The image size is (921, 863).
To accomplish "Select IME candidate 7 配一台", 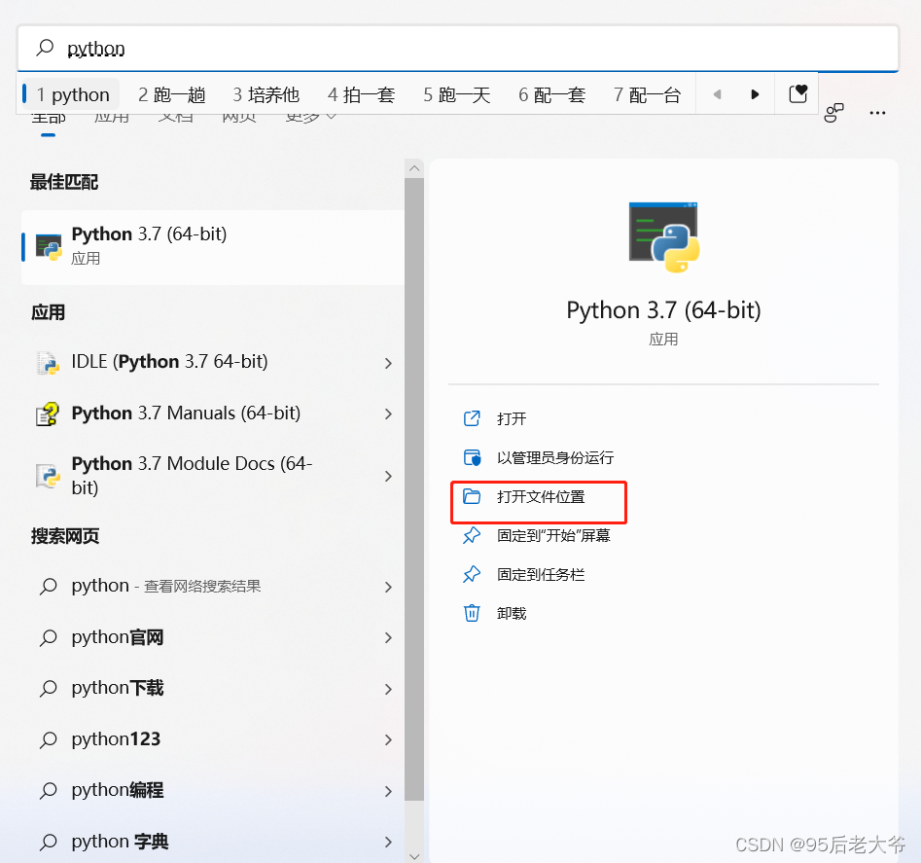I will [647, 94].
